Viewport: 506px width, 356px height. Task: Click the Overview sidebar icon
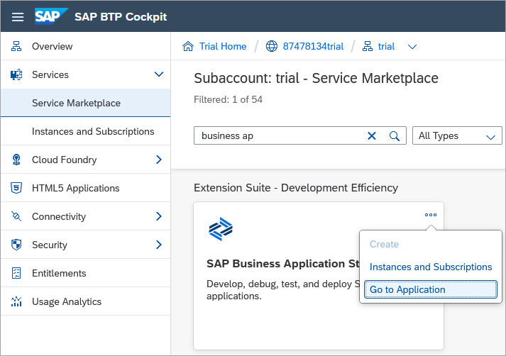tap(16, 46)
